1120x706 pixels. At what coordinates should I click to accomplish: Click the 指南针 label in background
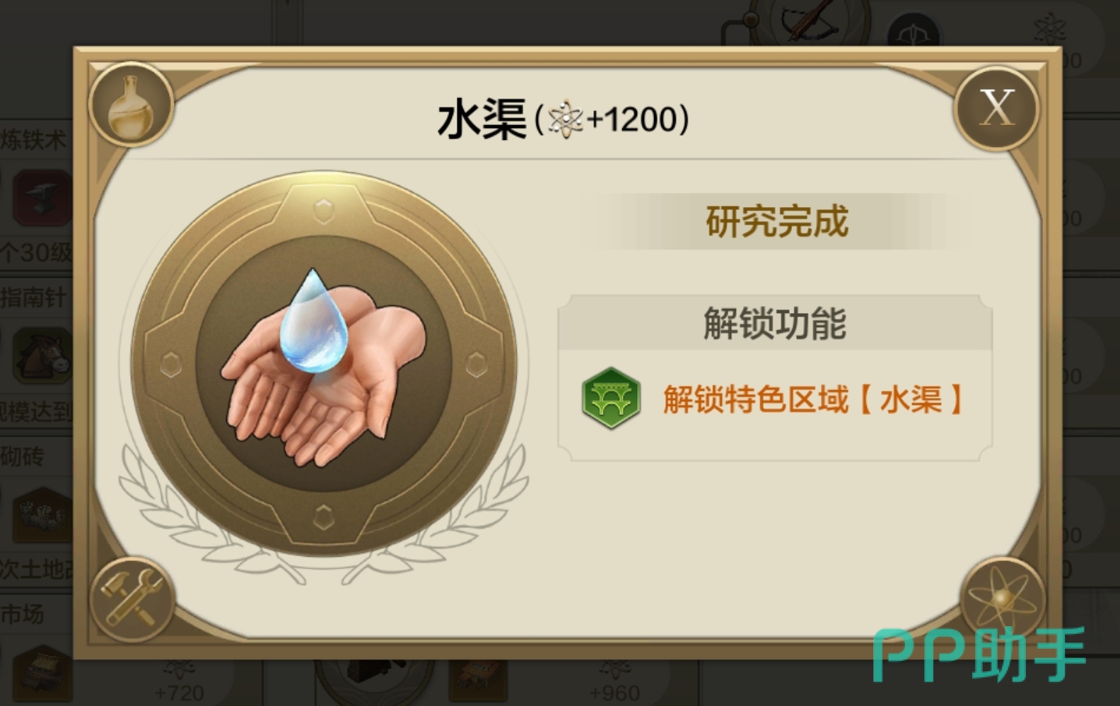point(33,298)
